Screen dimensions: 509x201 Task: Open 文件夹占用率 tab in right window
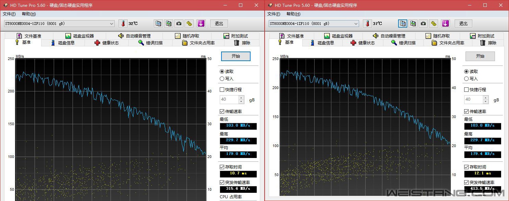[x=448, y=43]
